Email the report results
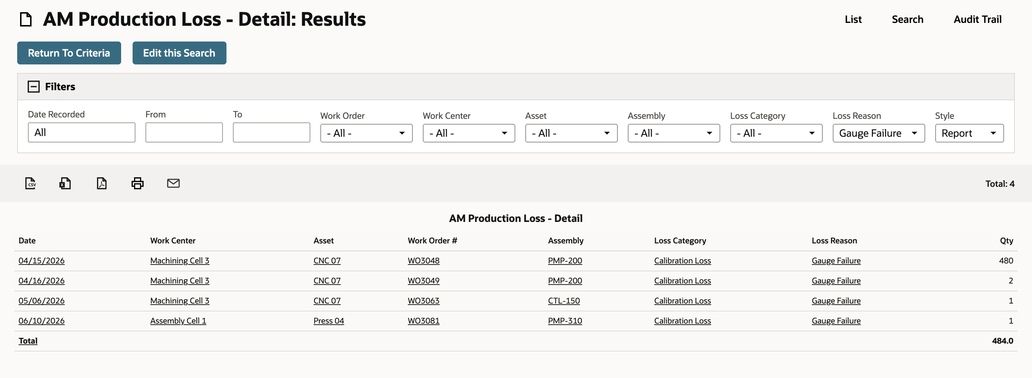Screen dimensions: 1032x378 point(173,183)
